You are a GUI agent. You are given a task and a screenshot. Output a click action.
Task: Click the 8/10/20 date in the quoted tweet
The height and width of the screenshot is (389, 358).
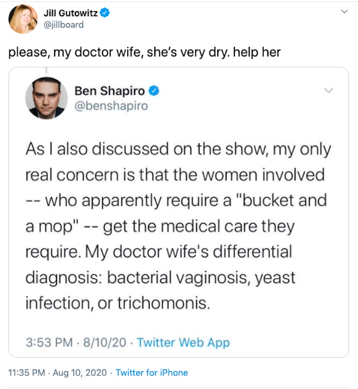(x=104, y=343)
